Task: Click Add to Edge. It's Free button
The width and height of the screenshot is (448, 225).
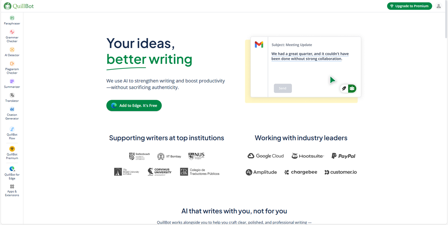Action: click(x=134, y=106)
